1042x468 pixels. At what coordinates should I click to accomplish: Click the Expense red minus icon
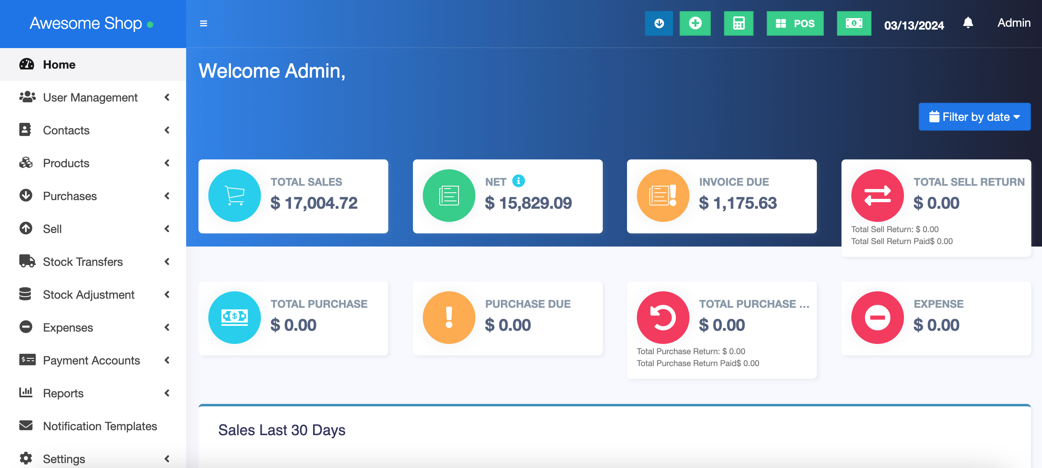(x=877, y=318)
